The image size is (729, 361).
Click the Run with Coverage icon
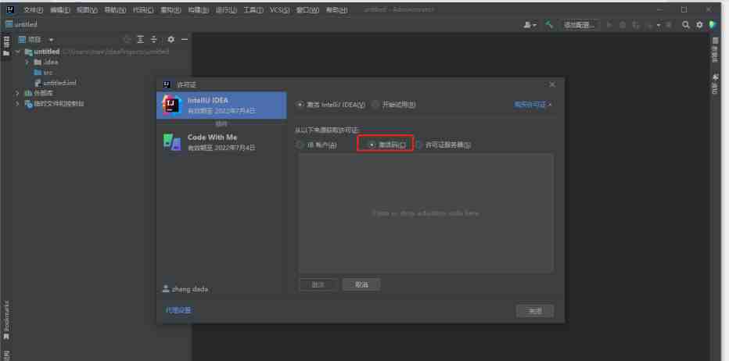[636, 25]
